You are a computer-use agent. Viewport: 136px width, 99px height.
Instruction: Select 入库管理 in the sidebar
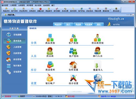point(14,47)
